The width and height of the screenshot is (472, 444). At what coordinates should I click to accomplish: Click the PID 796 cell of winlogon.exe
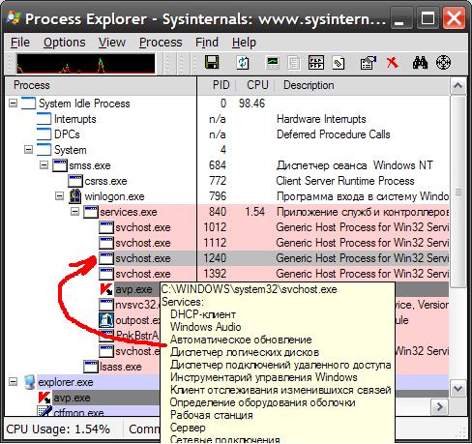click(x=218, y=196)
